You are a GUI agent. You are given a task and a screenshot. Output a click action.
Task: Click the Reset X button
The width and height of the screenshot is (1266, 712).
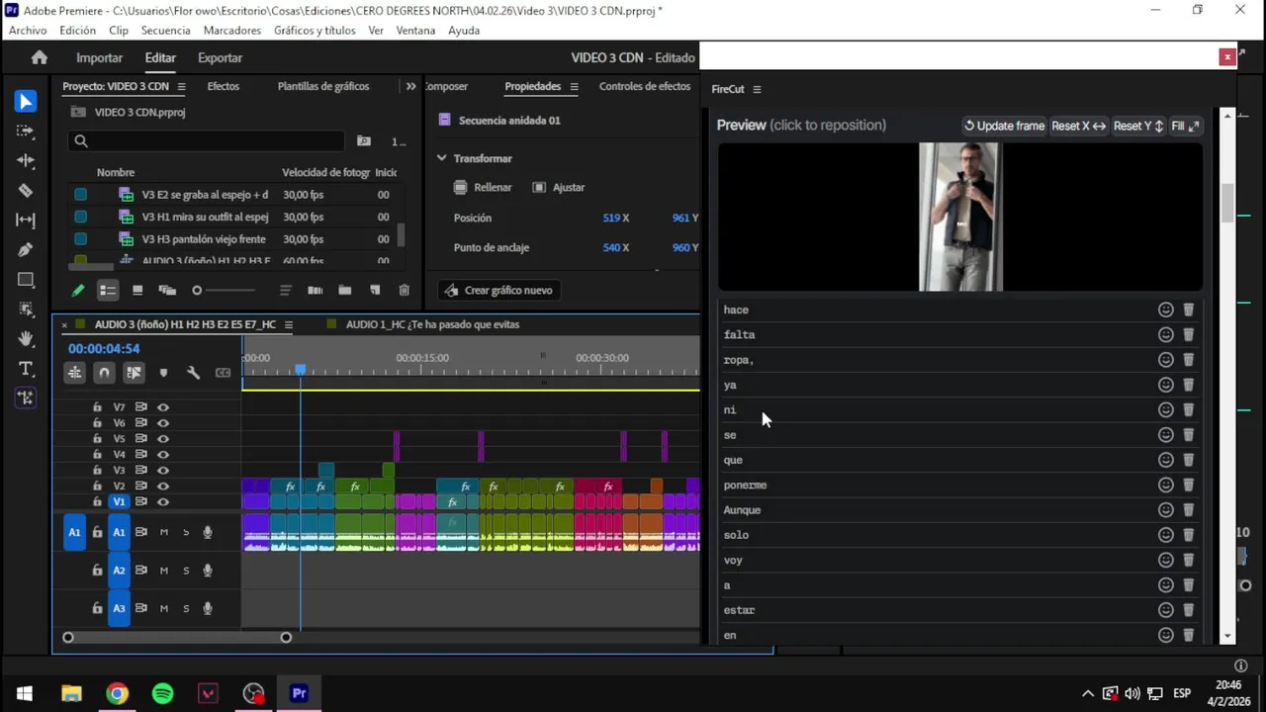pyautogui.click(x=1078, y=126)
